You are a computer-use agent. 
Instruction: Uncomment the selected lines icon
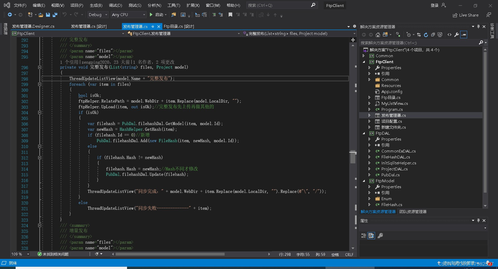(x=221, y=15)
